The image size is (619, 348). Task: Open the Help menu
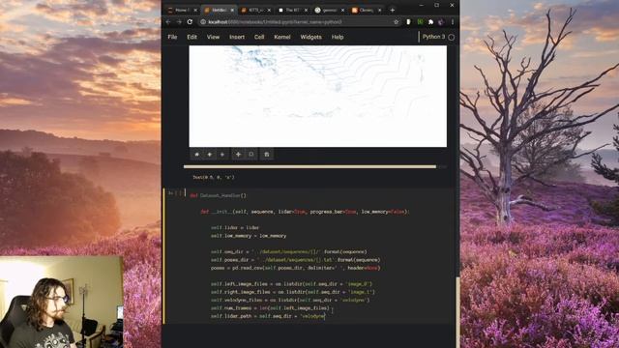coord(338,37)
